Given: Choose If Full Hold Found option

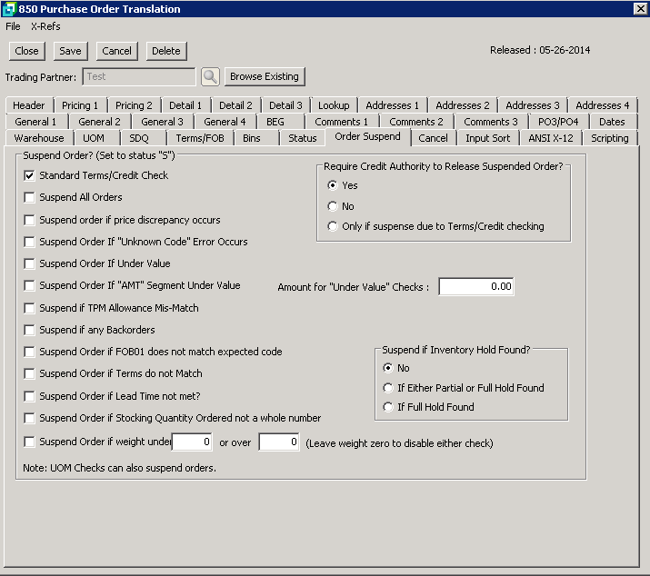Looking at the screenshot, I should (389, 407).
